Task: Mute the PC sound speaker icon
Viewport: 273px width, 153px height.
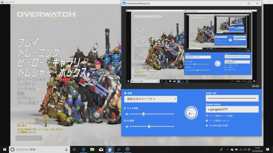Action: [127, 127]
